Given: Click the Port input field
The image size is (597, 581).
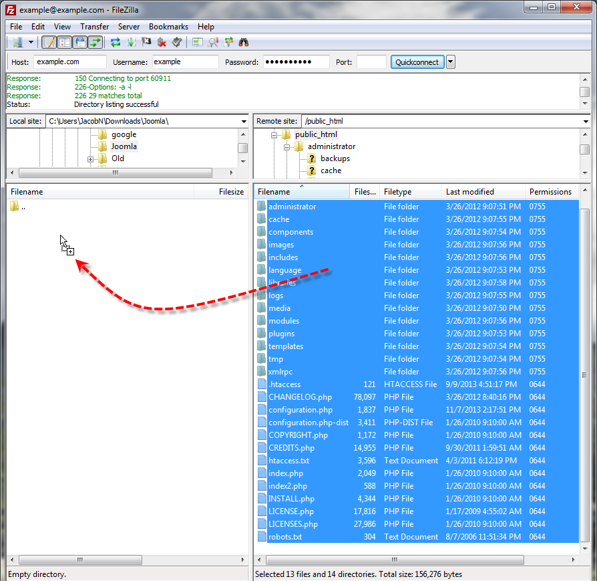Looking at the screenshot, I should pos(371,62).
